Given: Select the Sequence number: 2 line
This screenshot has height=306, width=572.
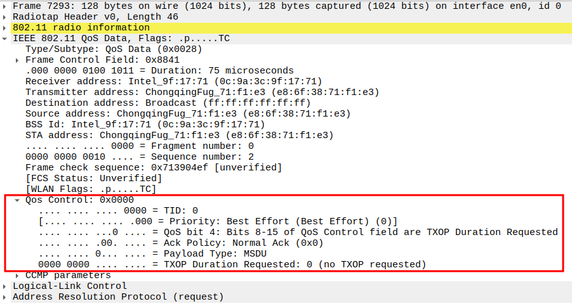Looking at the screenshot, I should 140,156.
